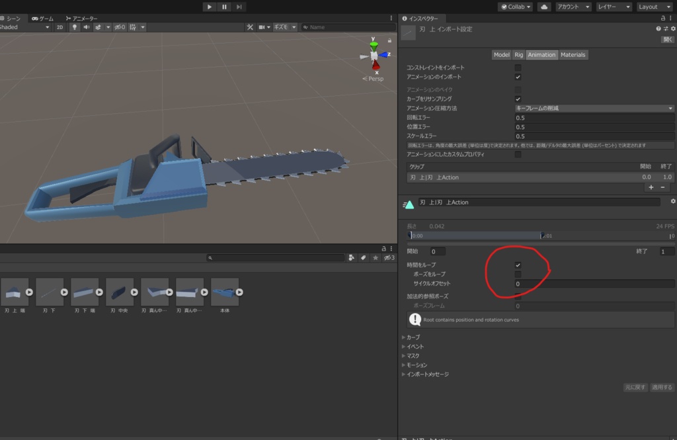Switch the Persp projection label
The width and height of the screenshot is (677, 440).
click(373, 78)
